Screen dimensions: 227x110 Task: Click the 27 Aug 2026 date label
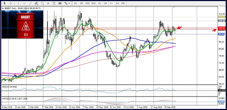pos(157,107)
